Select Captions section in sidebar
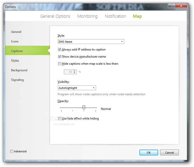Image resolution: width=194 pixels, height=167 pixels. pyautogui.click(x=28, y=51)
